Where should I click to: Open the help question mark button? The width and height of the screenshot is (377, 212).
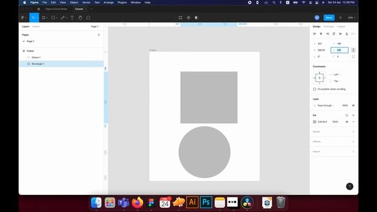click(x=349, y=186)
